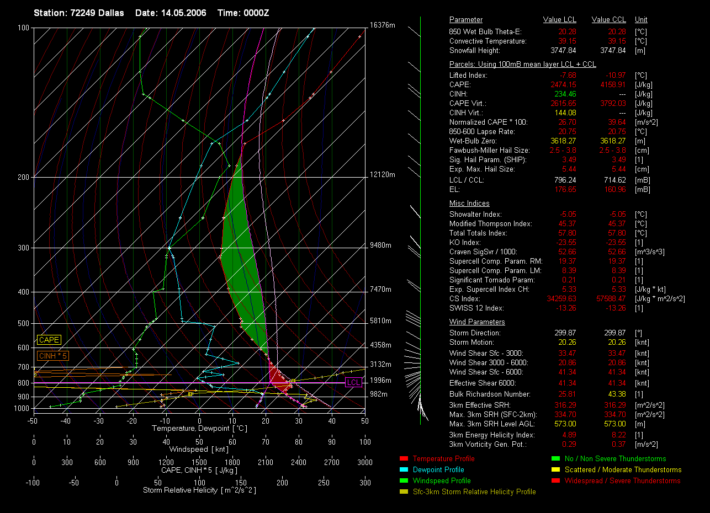Click the 16376m height label at chart top
Screen dimensions: 710x513
383,25
